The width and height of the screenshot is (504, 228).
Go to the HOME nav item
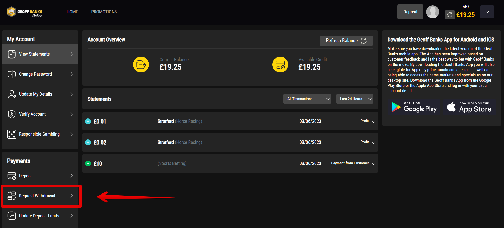click(72, 12)
